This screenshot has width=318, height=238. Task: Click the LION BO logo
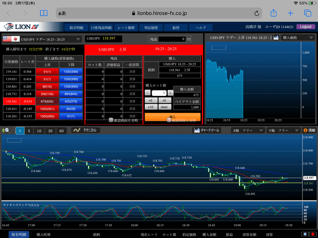coord(21,27)
